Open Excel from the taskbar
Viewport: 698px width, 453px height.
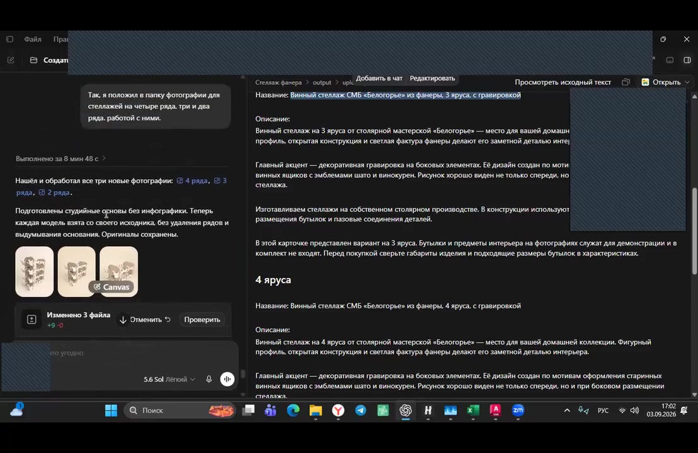coord(472,410)
